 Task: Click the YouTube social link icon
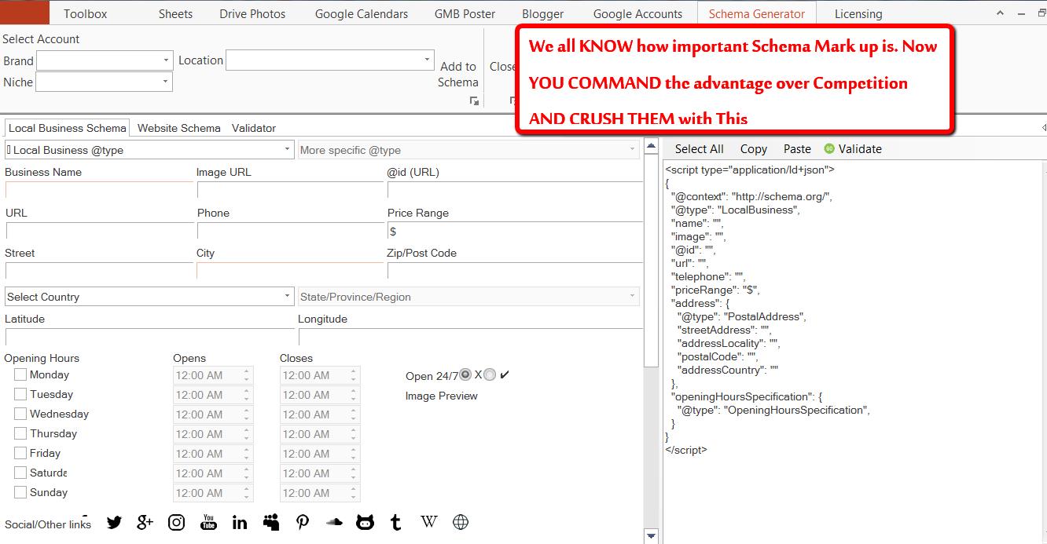point(208,522)
